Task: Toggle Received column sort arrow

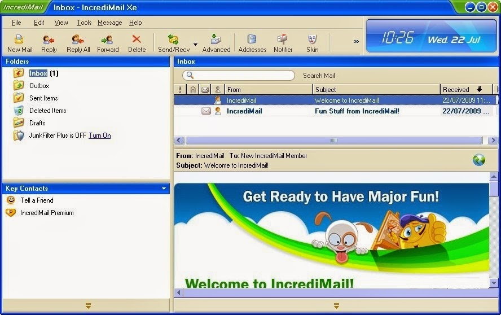Action: 479,89
